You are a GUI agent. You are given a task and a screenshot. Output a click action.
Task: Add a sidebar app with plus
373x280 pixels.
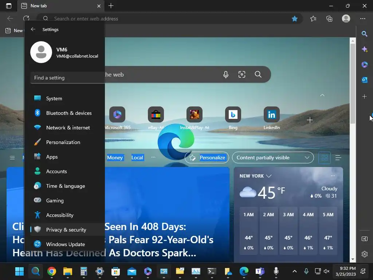tap(364, 96)
